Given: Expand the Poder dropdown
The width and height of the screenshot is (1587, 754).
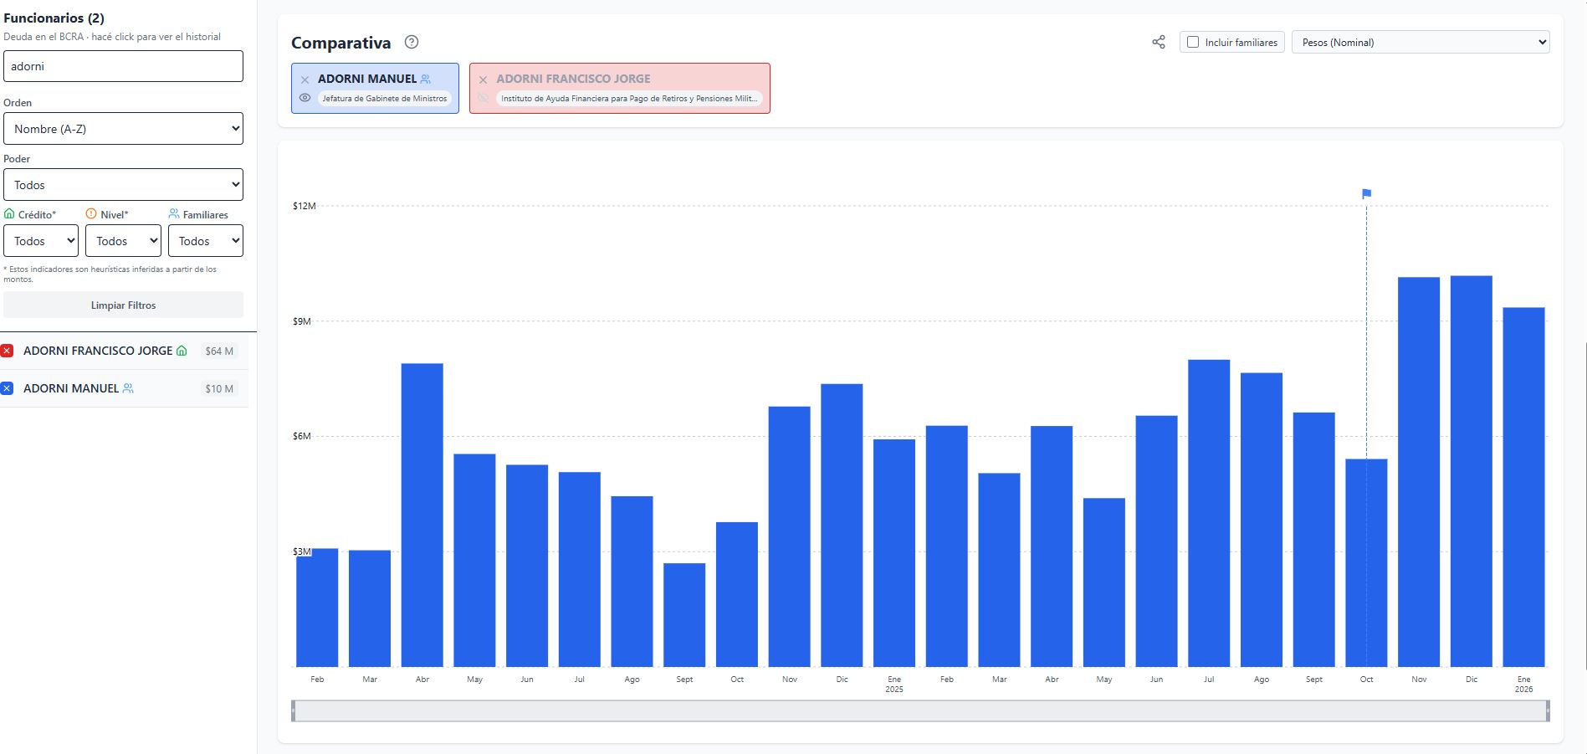Looking at the screenshot, I should coord(123,185).
